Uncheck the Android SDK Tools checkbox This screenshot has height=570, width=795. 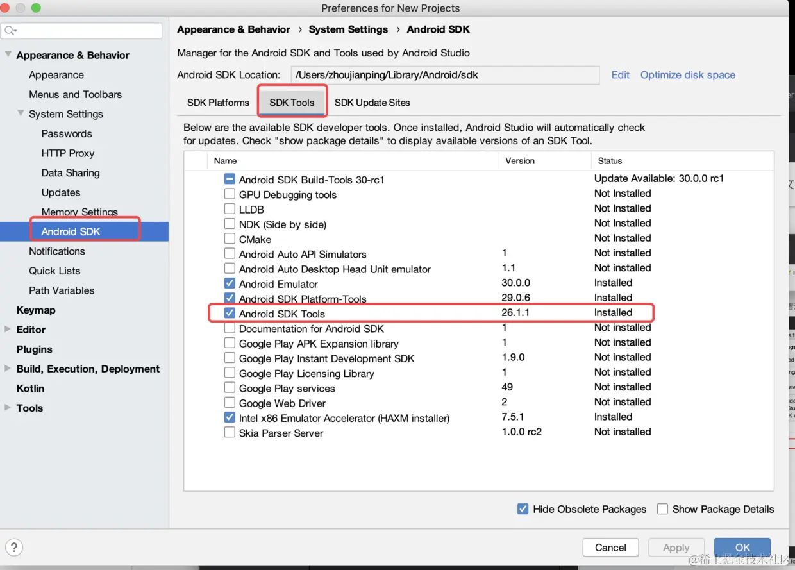point(230,313)
